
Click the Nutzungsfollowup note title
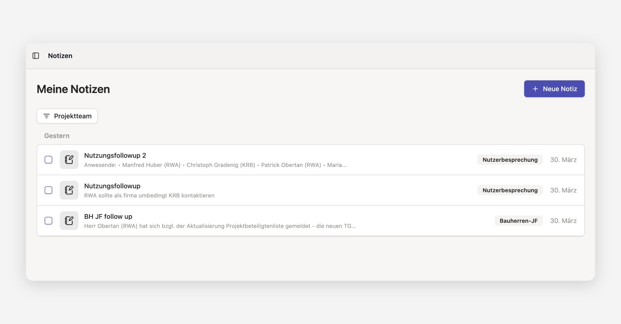pyautogui.click(x=112, y=186)
